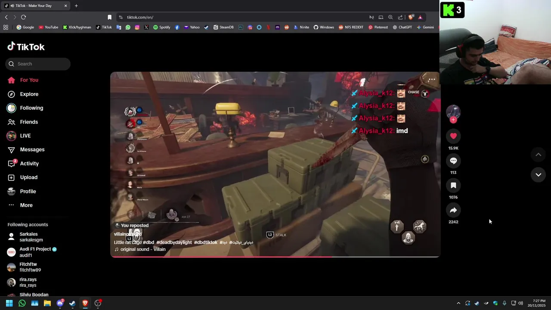Open the creator's avatar profile

click(453, 112)
